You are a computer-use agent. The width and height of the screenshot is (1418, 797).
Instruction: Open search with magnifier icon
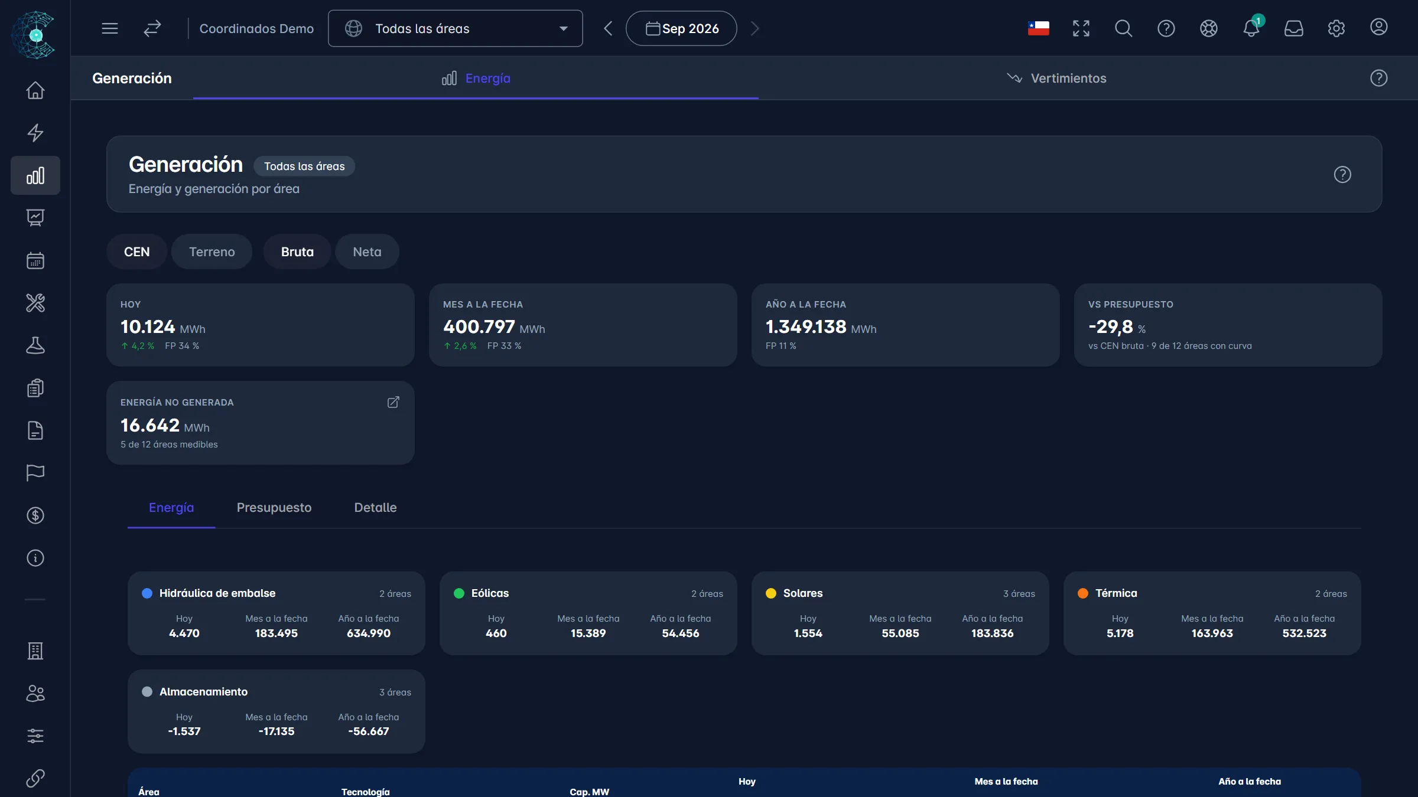point(1124,28)
